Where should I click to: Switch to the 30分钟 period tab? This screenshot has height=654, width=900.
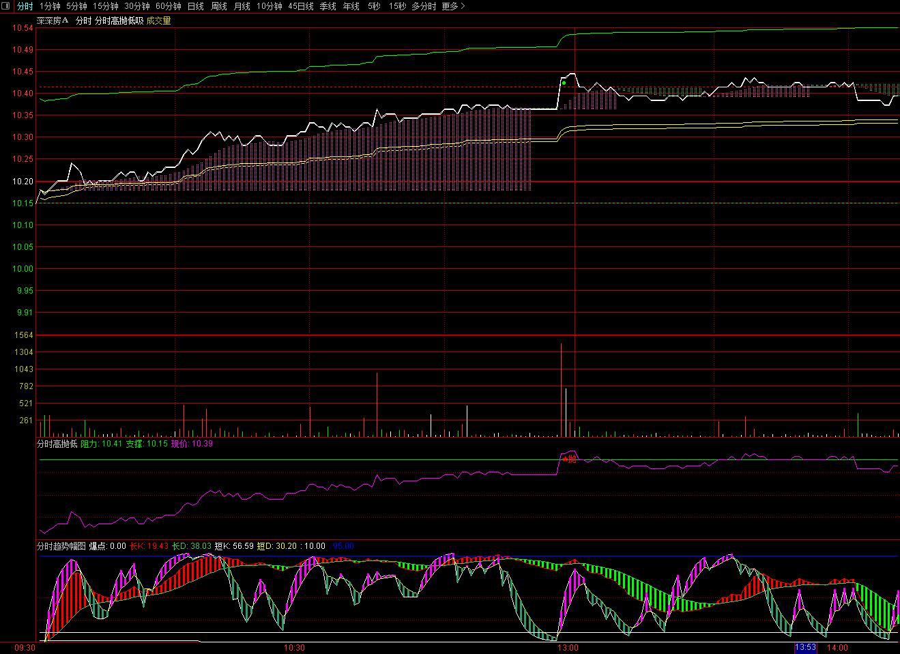136,6
